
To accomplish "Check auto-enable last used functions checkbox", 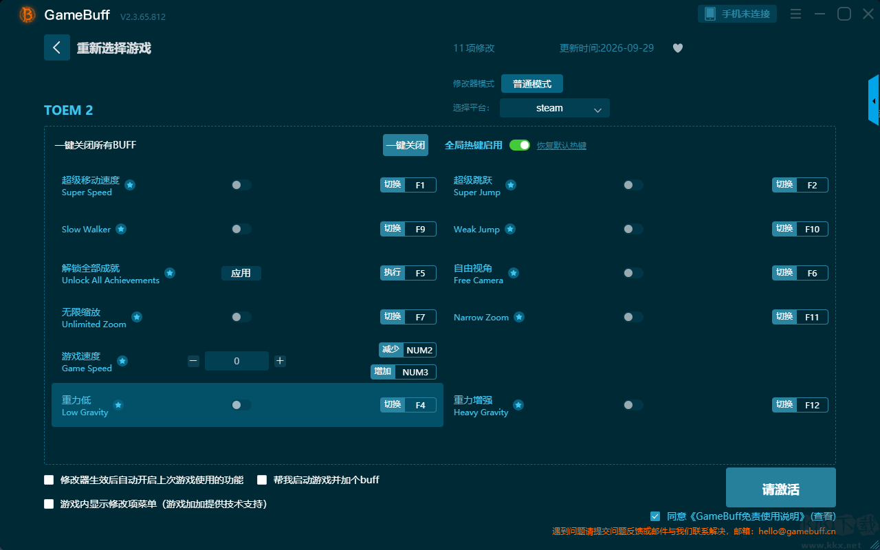I will (x=49, y=480).
